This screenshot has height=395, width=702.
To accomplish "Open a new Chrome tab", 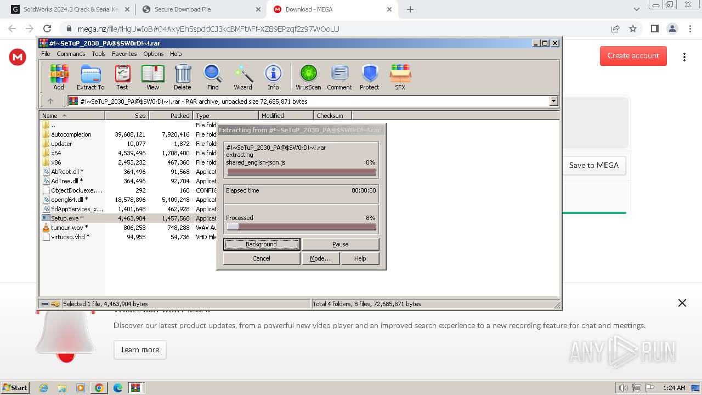I will (410, 9).
